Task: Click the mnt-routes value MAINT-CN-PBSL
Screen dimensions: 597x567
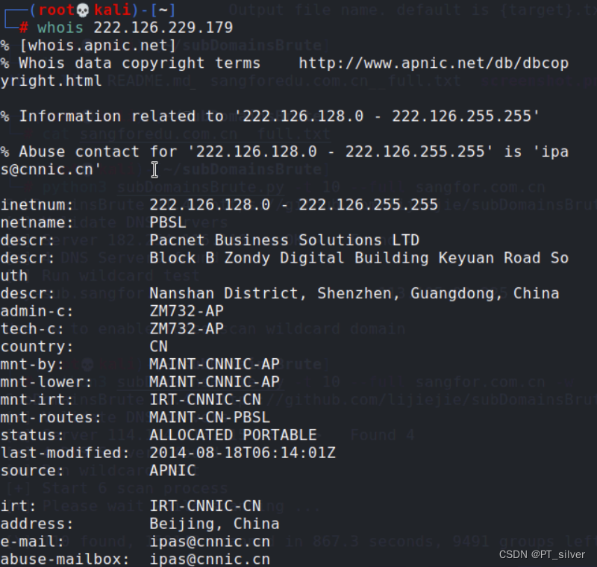Action: [x=210, y=418]
